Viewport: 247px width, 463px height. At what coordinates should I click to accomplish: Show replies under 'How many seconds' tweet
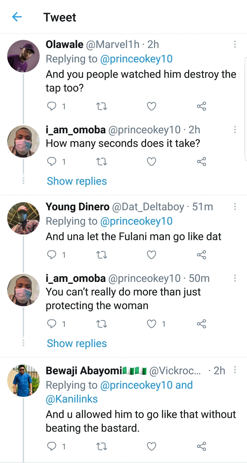coord(77,181)
